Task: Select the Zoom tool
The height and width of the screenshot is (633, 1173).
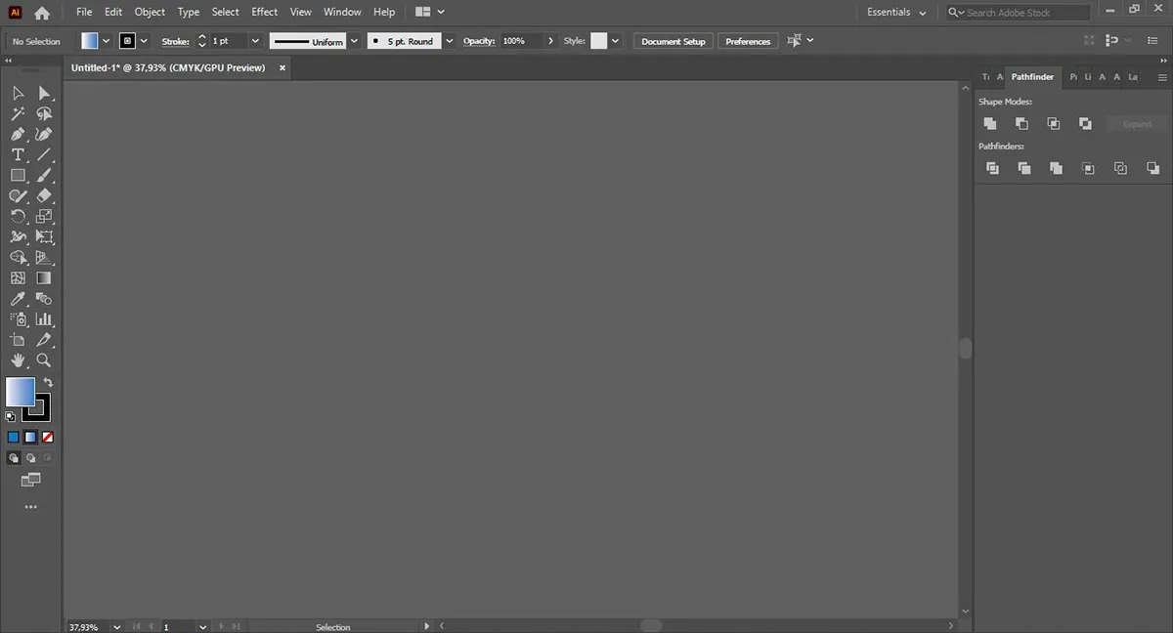Action: [x=44, y=360]
